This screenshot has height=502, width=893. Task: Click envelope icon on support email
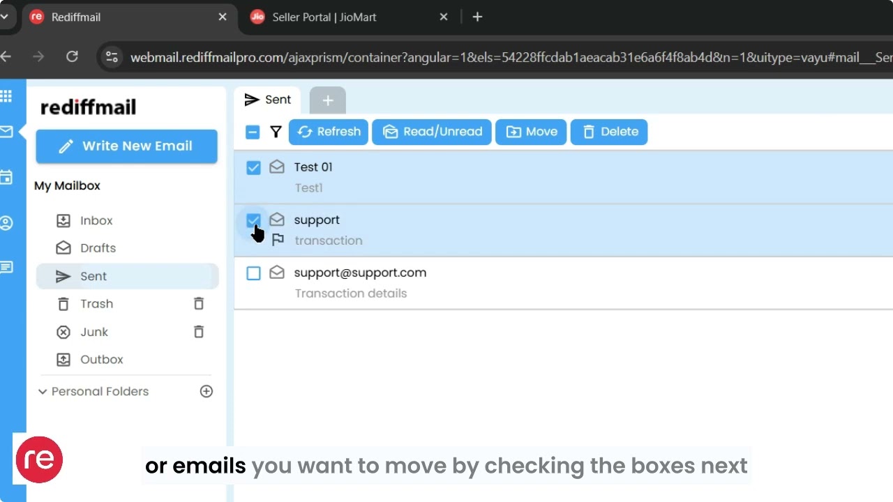tap(277, 220)
